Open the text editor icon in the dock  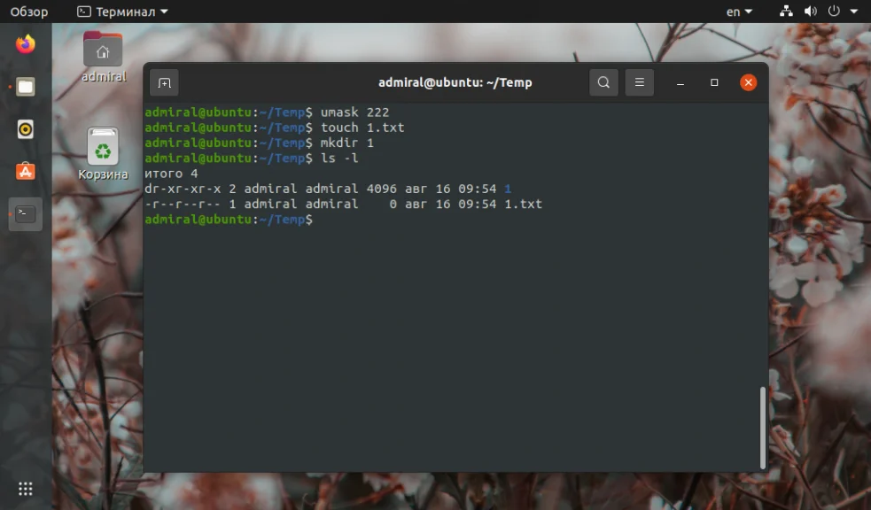(25, 86)
